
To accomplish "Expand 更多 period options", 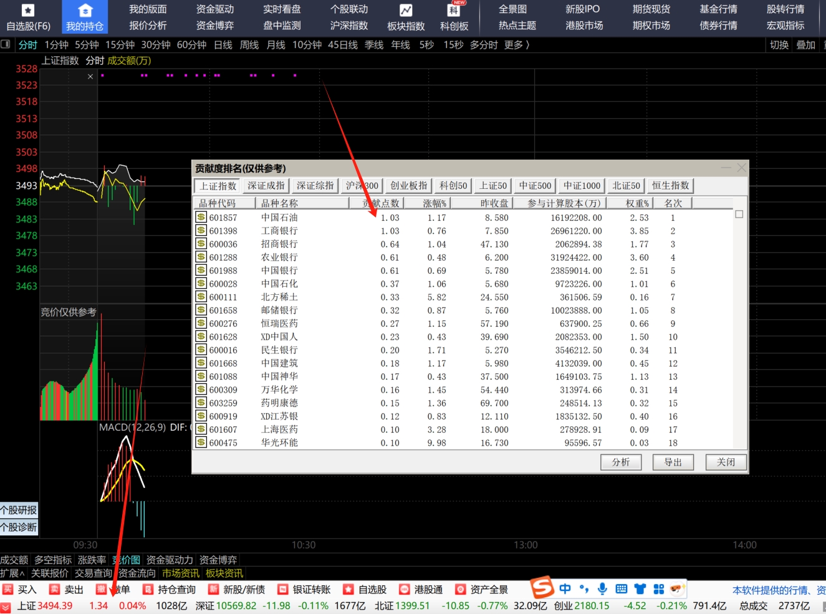I will [x=517, y=45].
